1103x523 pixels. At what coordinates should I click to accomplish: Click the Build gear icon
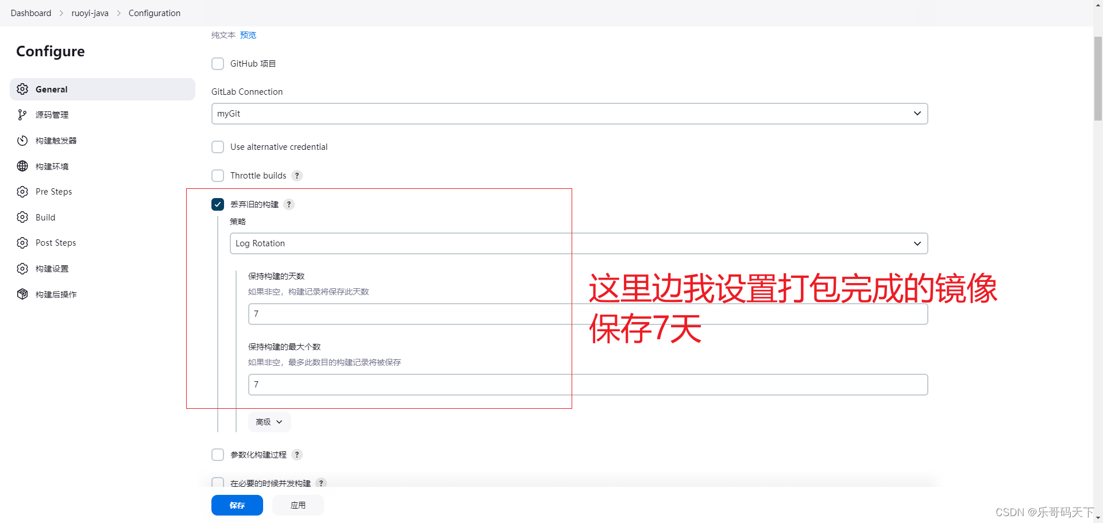(x=22, y=217)
